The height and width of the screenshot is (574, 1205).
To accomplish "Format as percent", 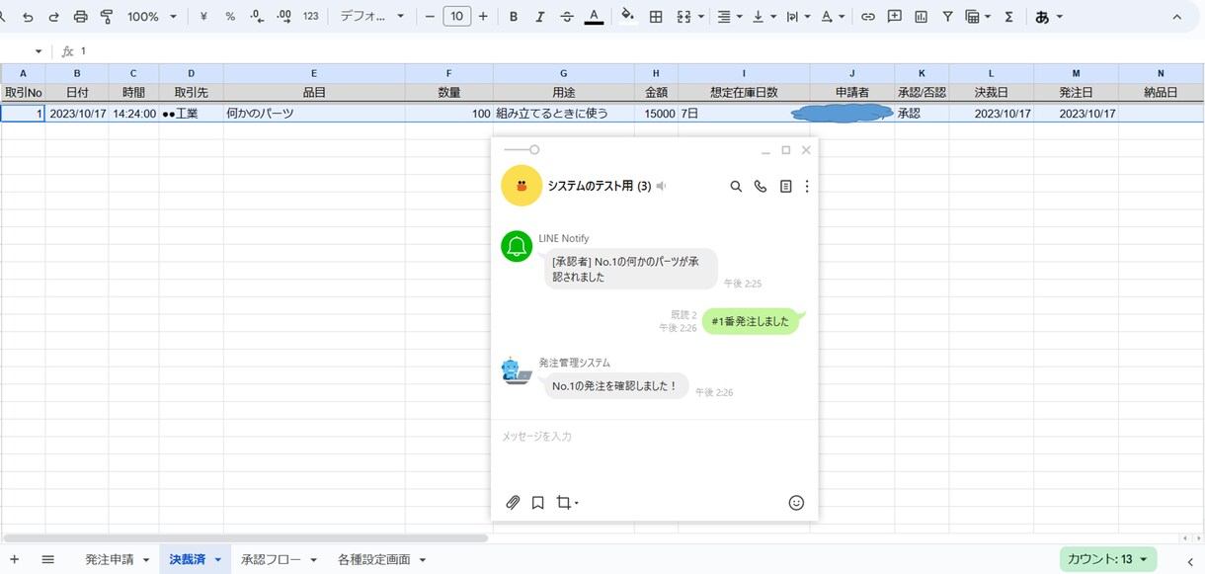I will click(x=230, y=17).
